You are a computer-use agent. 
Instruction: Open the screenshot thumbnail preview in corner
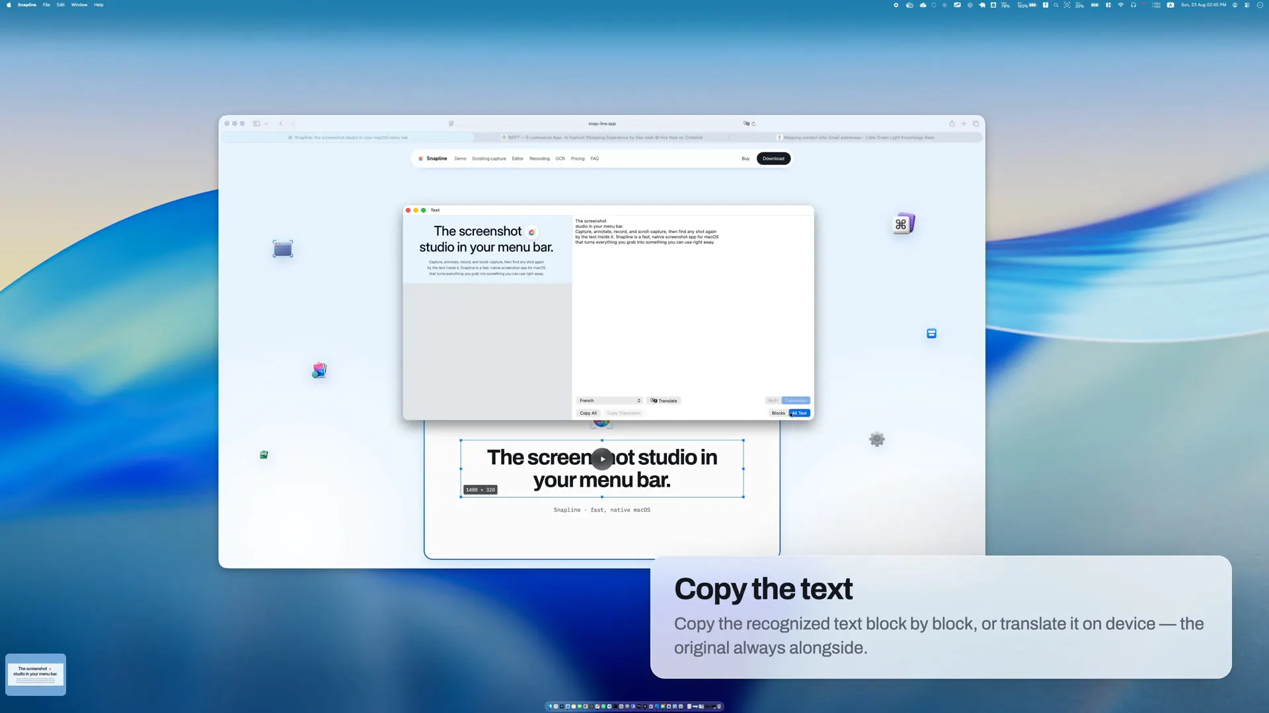tap(36, 675)
